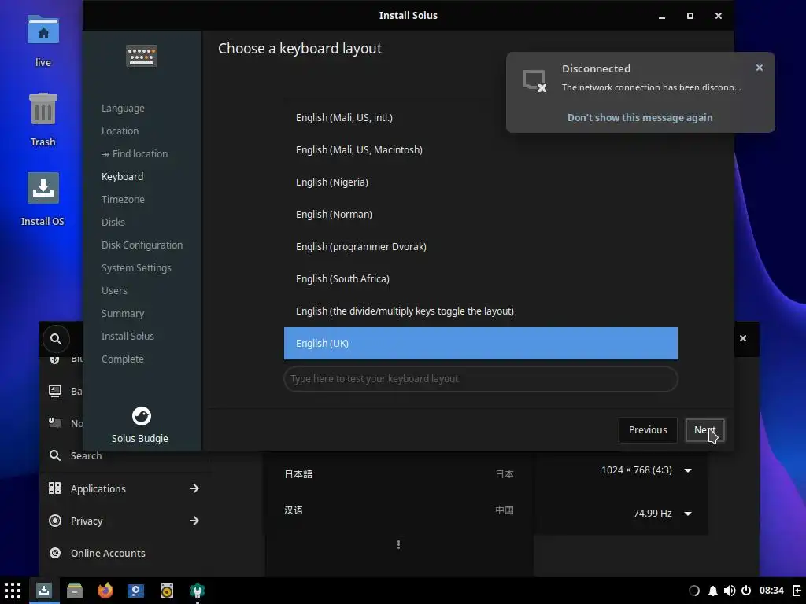806x604 pixels.
Task: Select English (Norman) layout
Action: pyautogui.click(x=481, y=214)
